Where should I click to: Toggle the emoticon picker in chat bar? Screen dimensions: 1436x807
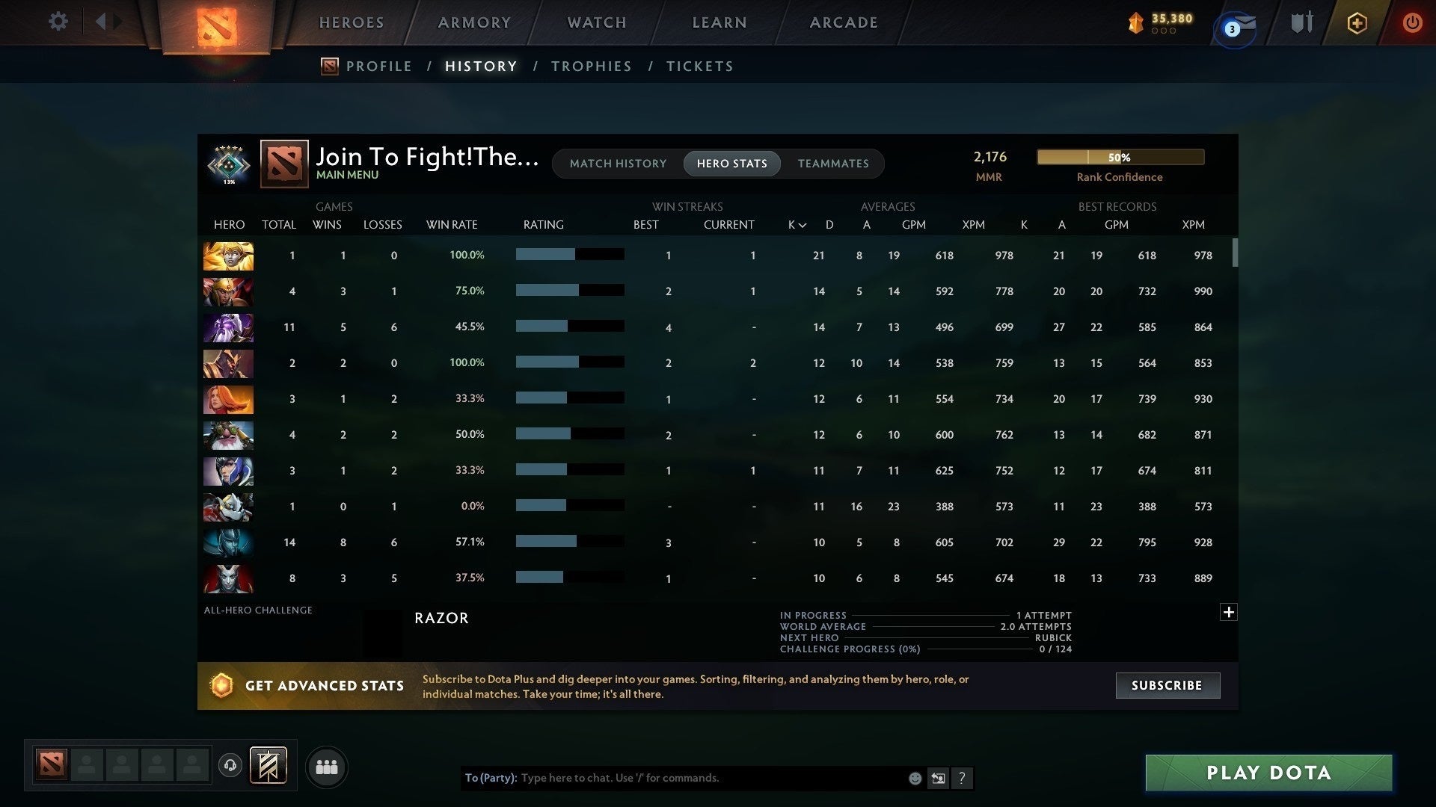915,778
